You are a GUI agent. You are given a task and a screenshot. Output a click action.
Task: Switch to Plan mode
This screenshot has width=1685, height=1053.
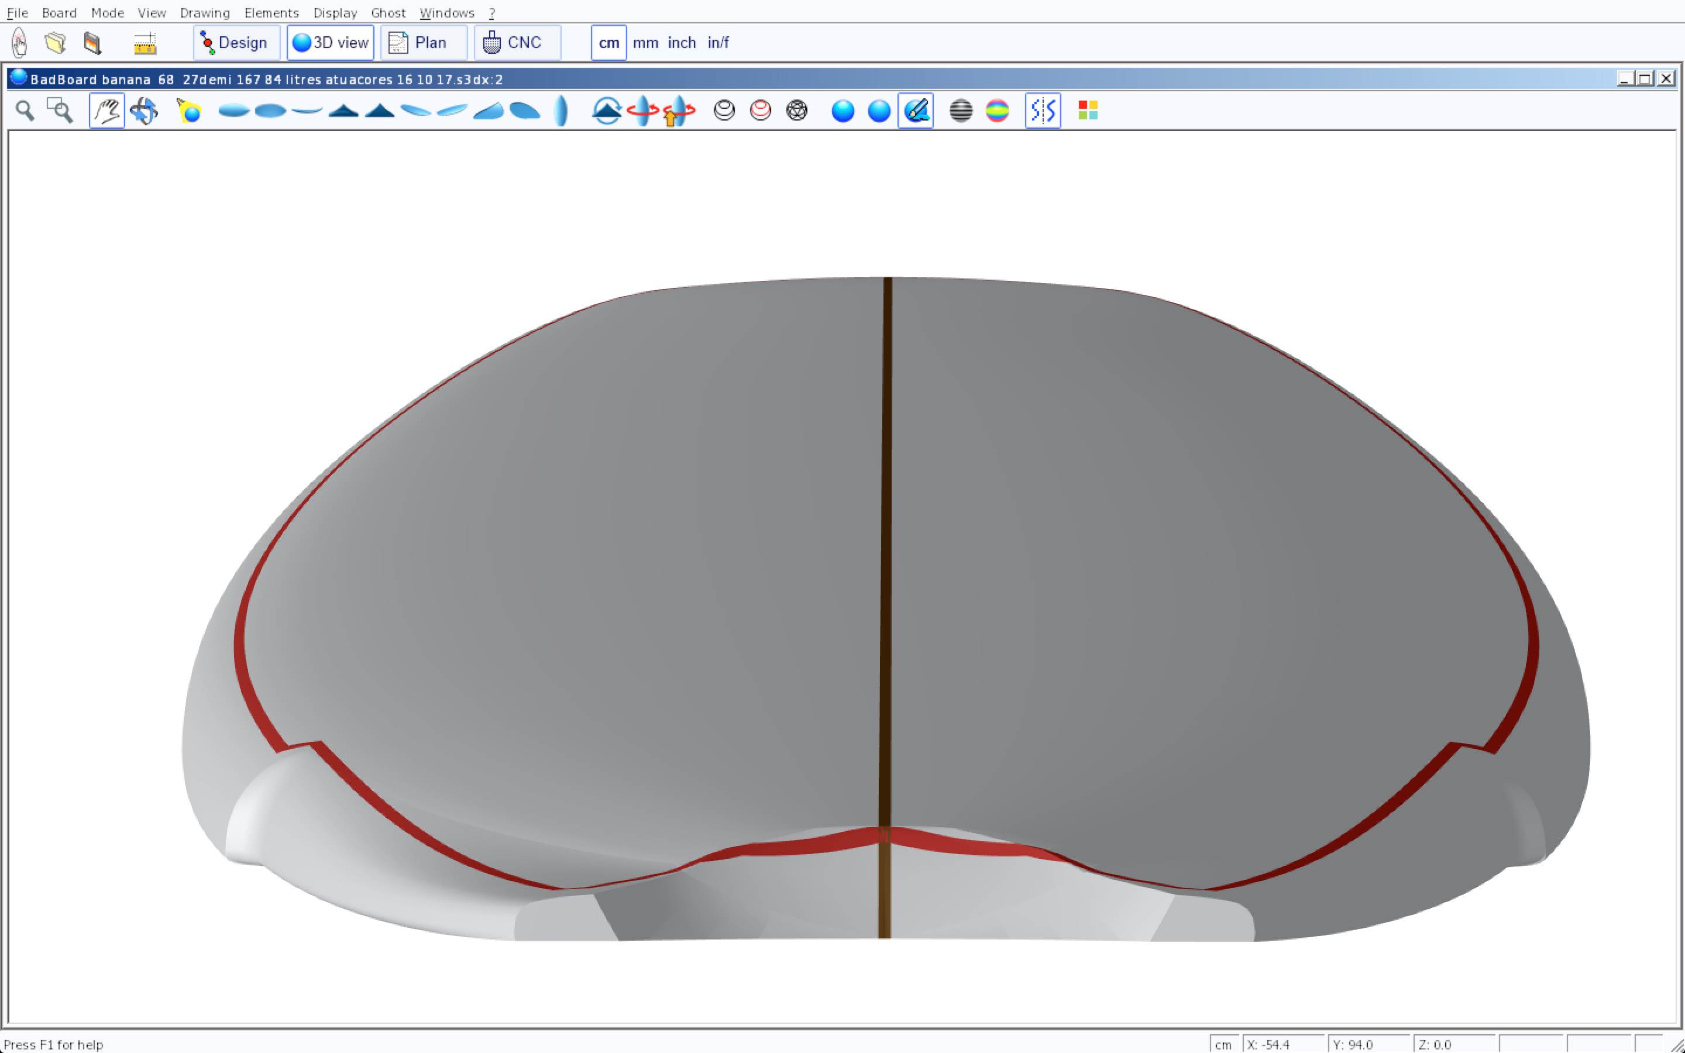tap(422, 43)
